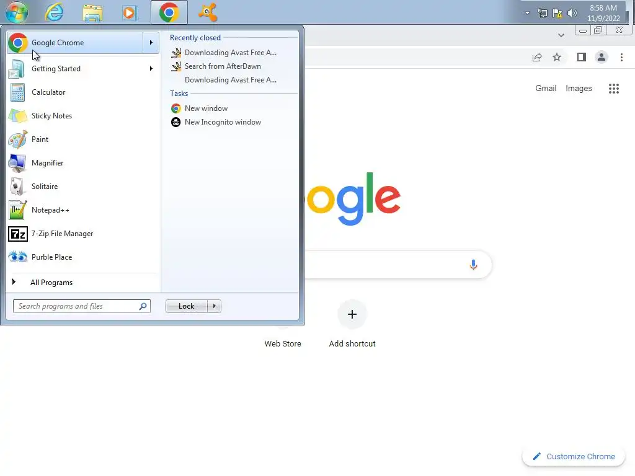Open the Chrome profile avatar
Viewport: 635px width, 476px height.
point(602,58)
